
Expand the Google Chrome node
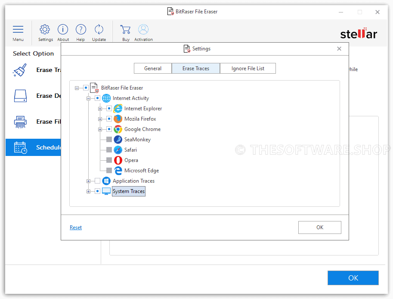pos(100,129)
